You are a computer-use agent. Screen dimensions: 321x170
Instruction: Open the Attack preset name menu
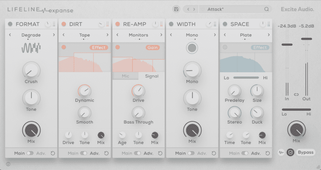pyautogui.click(x=215, y=9)
